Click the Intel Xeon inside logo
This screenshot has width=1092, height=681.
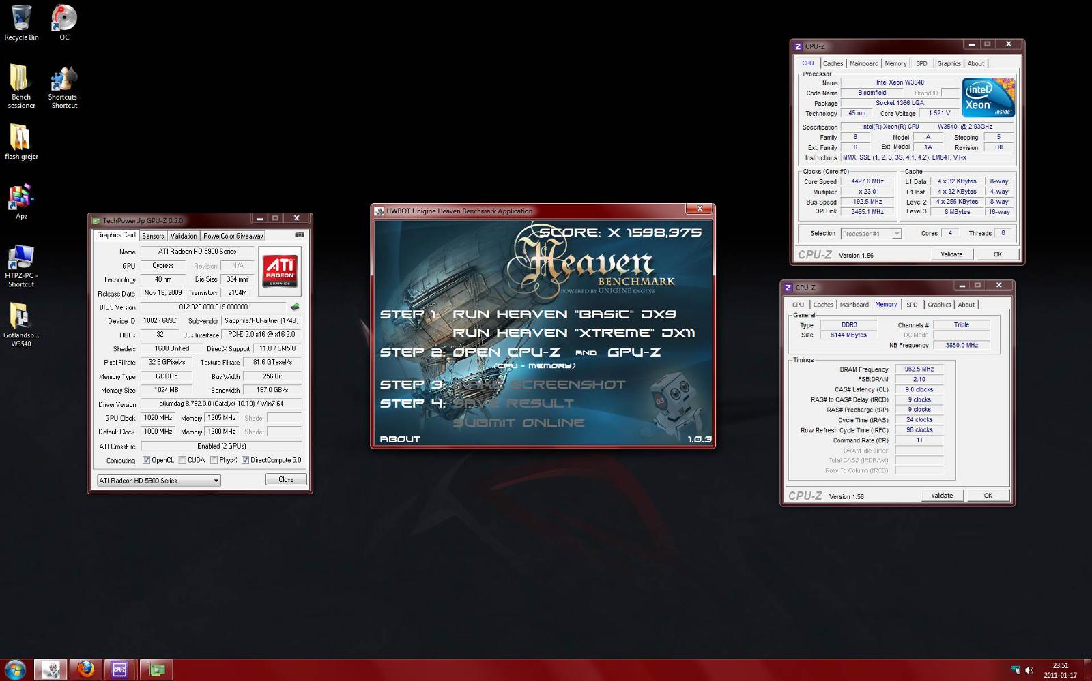pyautogui.click(x=988, y=98)
